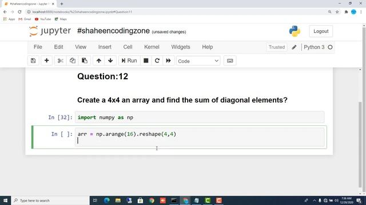The width and height of the screenshot is (366, 205).
Task: Rename notebook title #shaheencodingzone
Action: [113, 31]
